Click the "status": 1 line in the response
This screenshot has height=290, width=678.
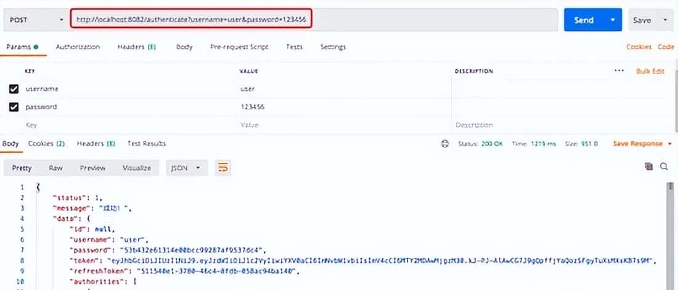tap(78, 197)
